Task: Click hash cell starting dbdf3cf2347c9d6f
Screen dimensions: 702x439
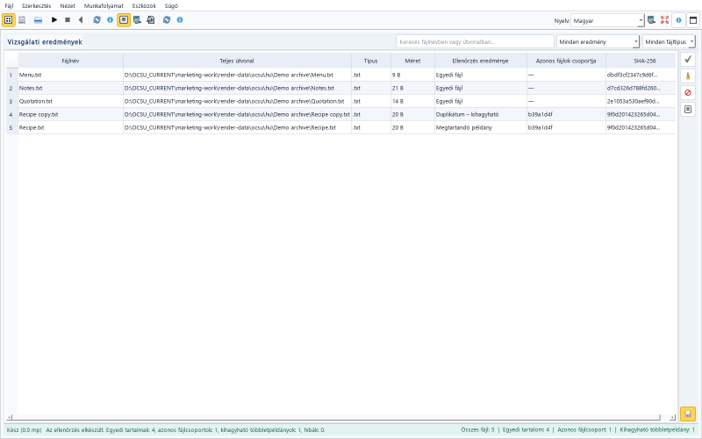Action: tap(641, 75)
